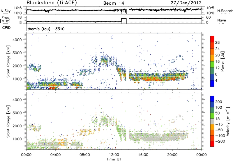
Task: Pick the red top segment of Power bar
Action: pos(212,39)
